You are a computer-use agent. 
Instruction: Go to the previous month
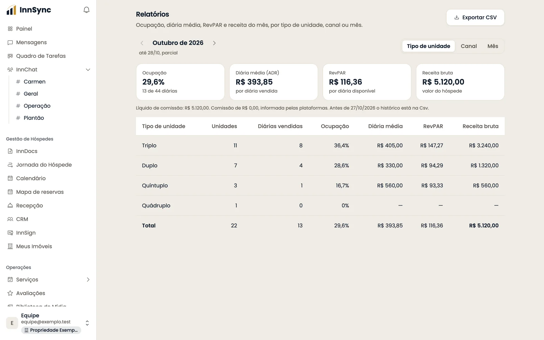tap(142, 43)
